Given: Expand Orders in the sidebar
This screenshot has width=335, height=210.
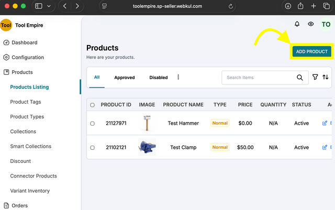Looking at the screenshot, I should click(x=20, y=205).
